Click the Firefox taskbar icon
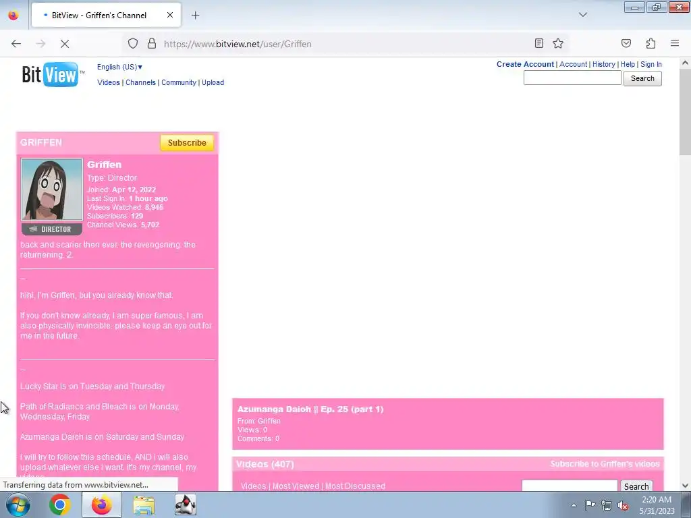 click(101, 505)
